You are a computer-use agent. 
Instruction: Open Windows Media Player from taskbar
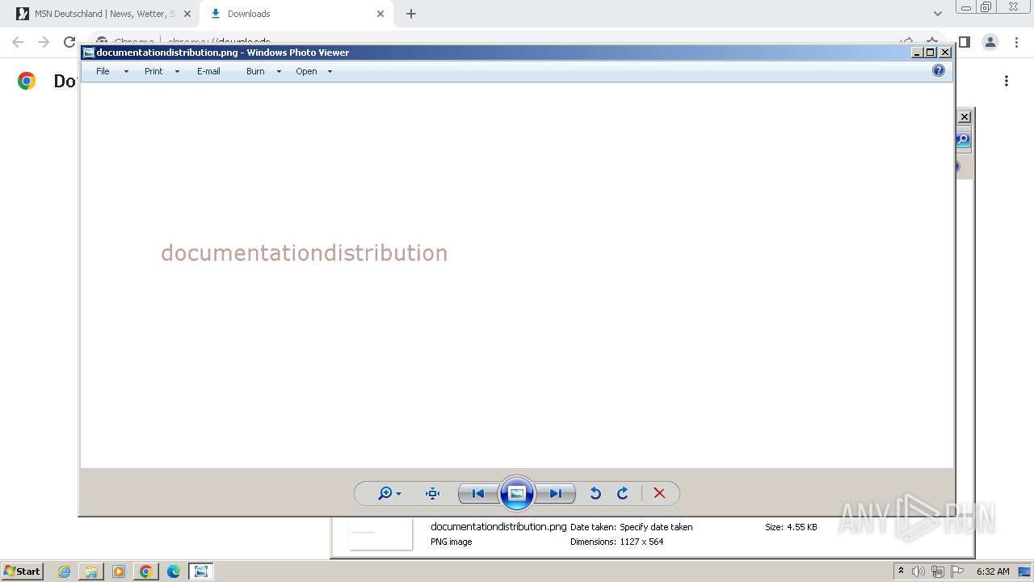point(119,571)
